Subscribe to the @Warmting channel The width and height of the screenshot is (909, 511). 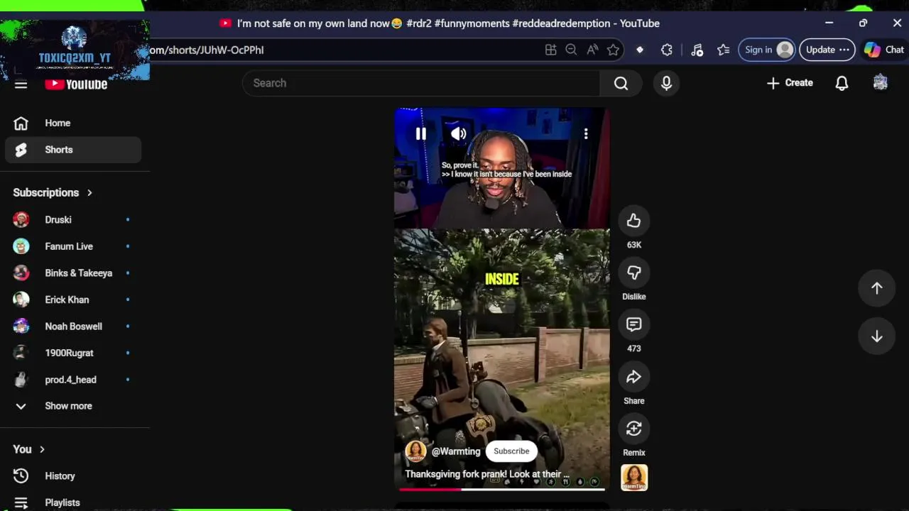511,451
